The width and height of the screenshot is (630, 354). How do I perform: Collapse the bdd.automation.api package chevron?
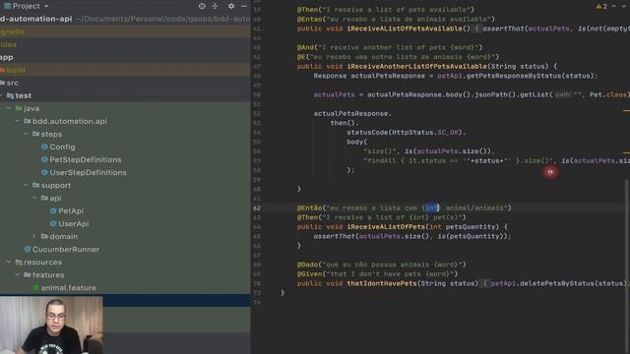pyautogui.click(x=18, y=121)
